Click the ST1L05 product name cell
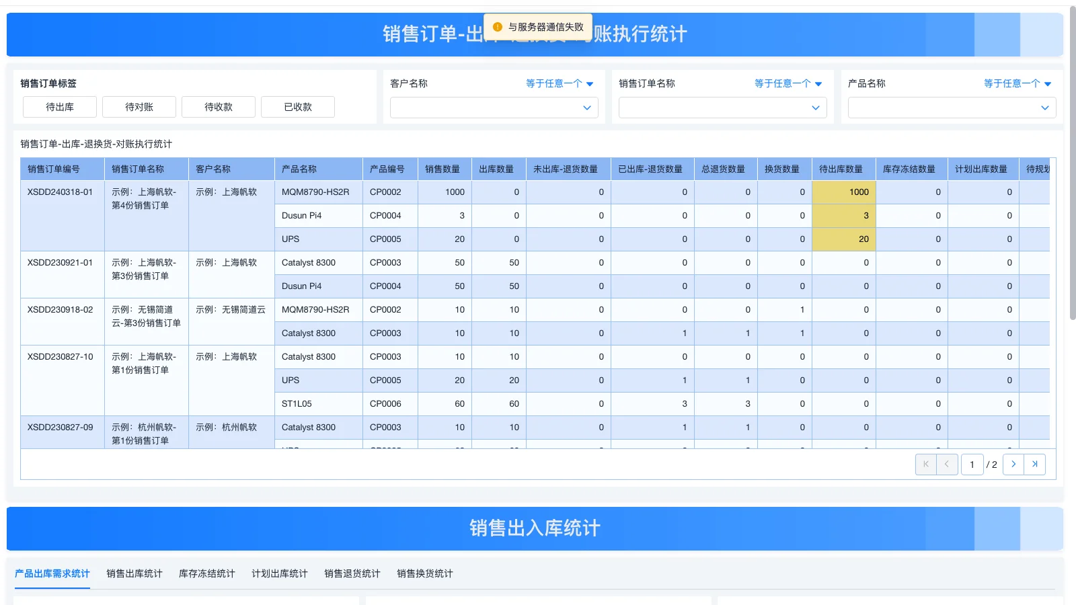 (x=319, y=404)
